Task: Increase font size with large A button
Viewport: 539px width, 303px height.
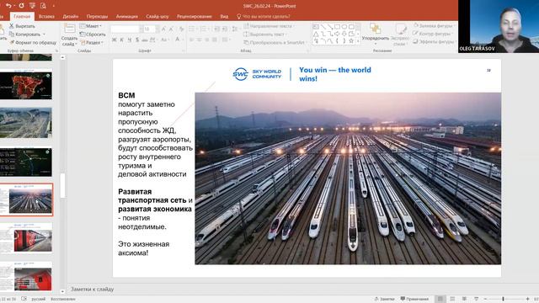Action: [163, 29]
